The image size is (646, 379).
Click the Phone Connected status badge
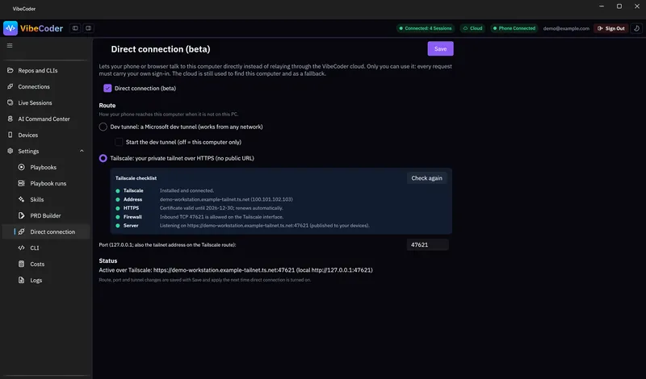[514, 28]
